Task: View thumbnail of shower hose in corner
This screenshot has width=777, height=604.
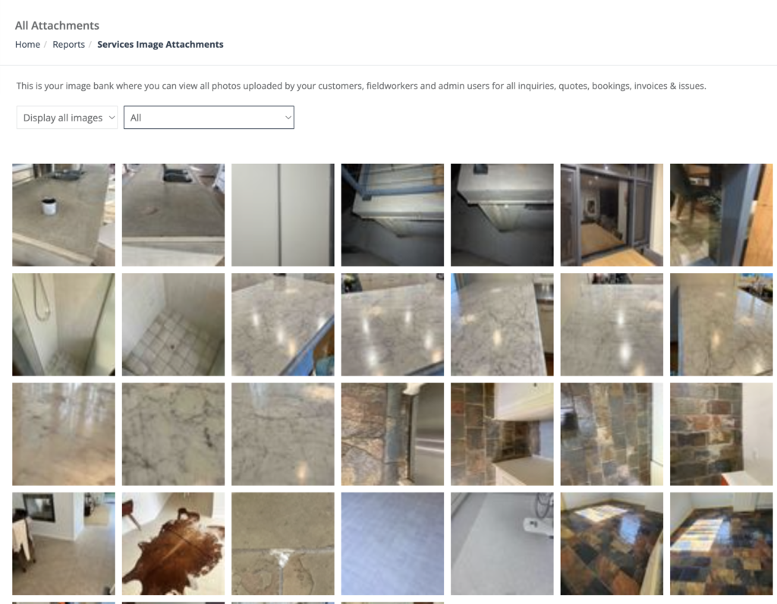Action: (64, 325)
